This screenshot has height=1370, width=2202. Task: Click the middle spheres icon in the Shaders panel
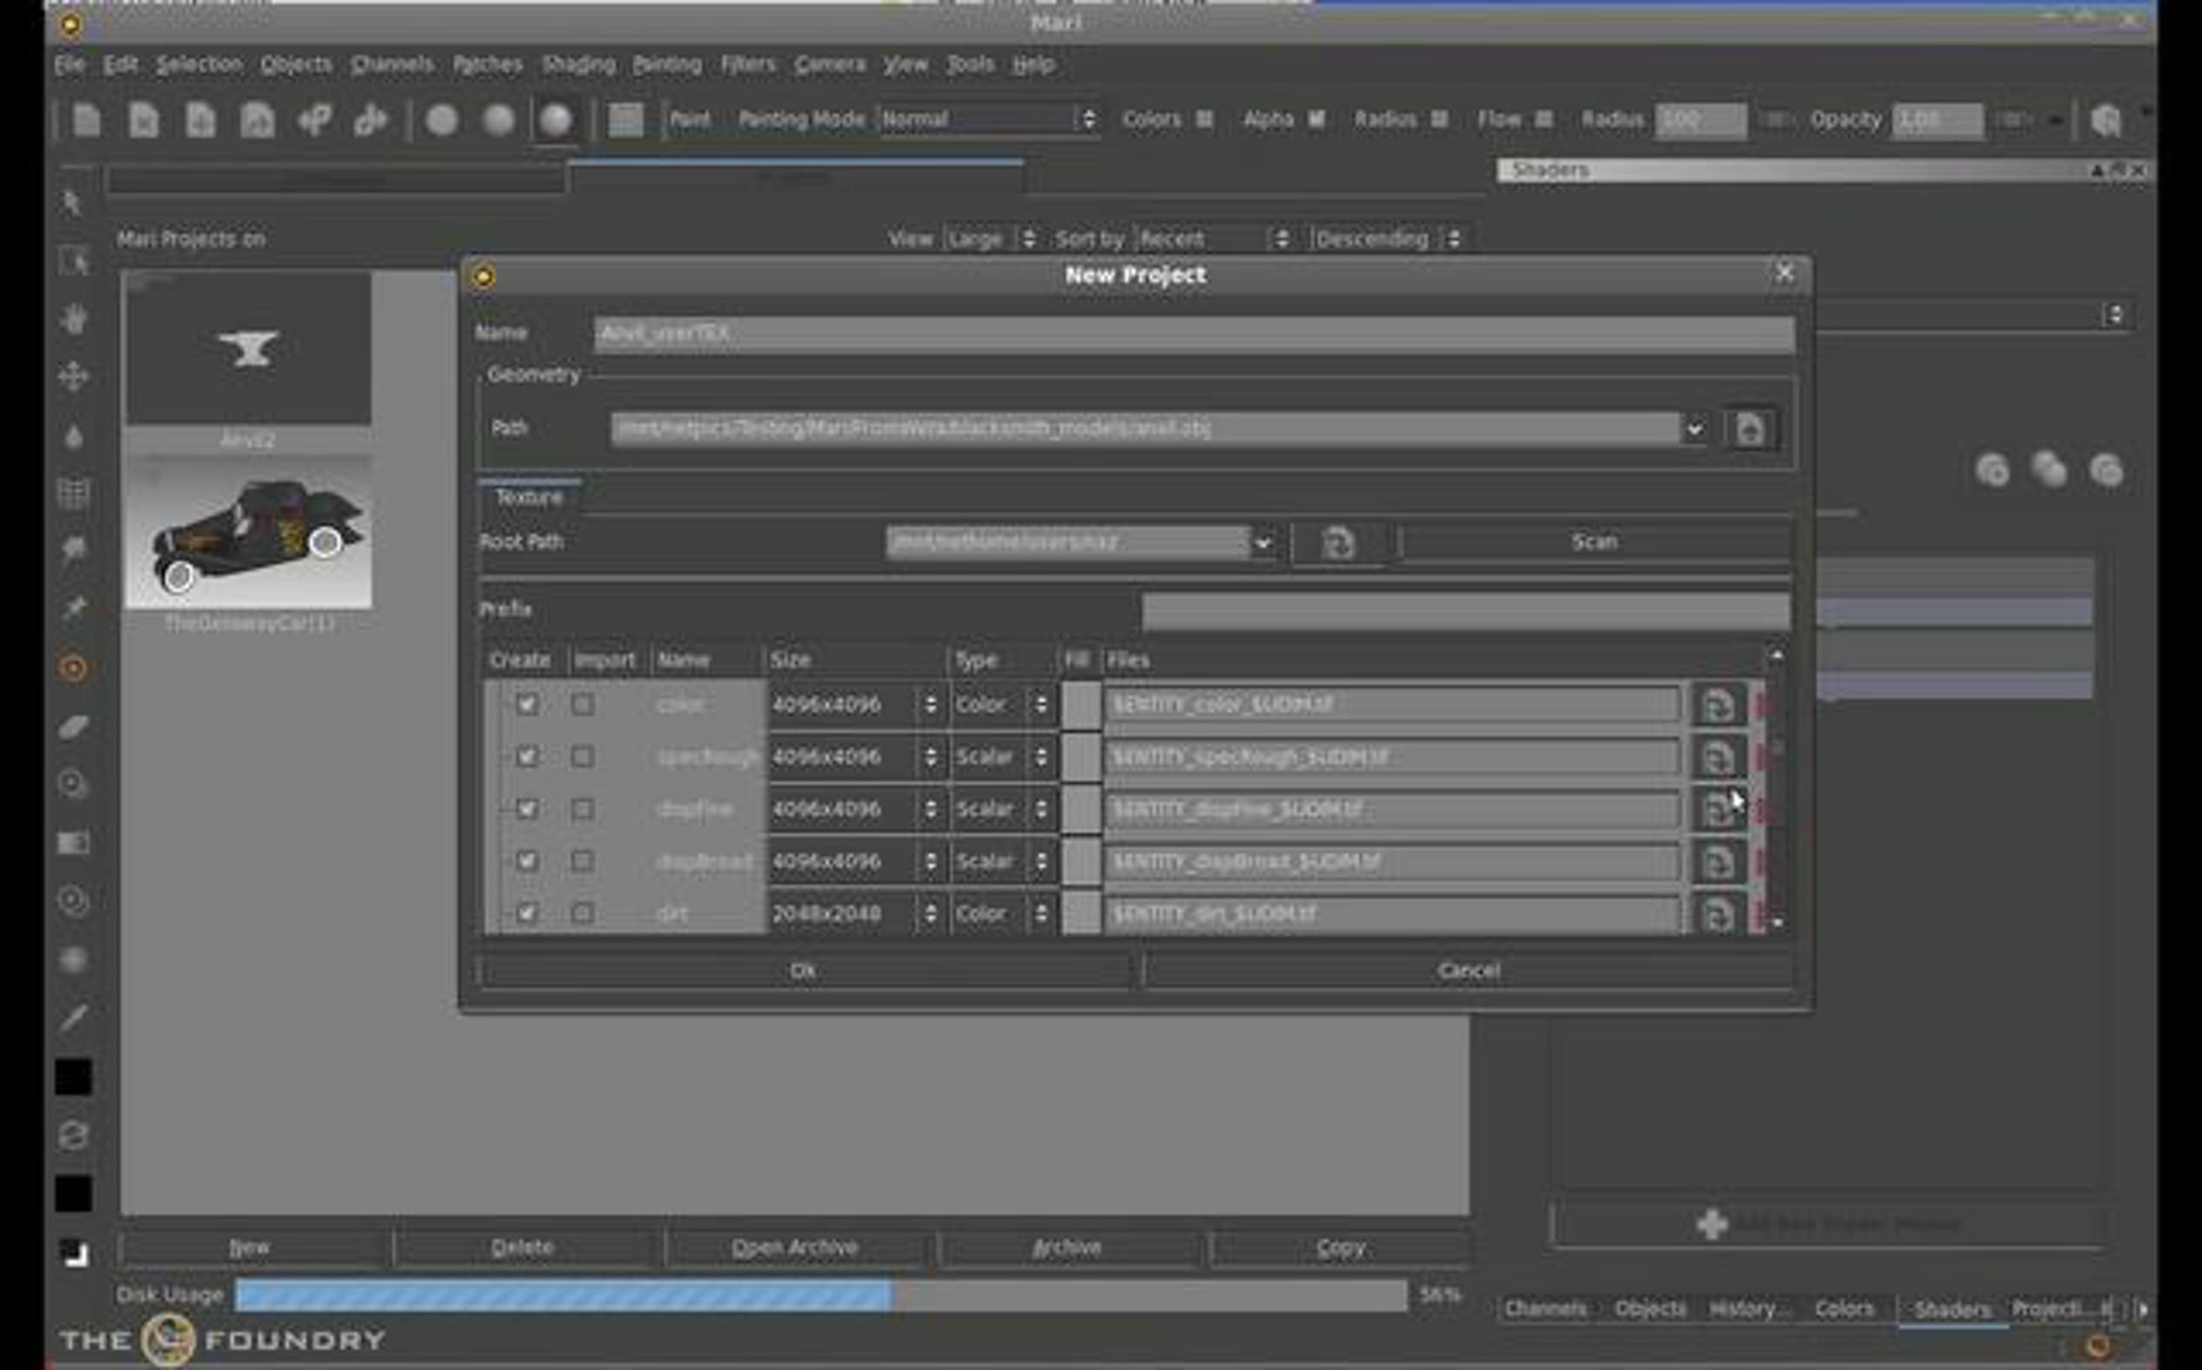tap(2049, 471)
